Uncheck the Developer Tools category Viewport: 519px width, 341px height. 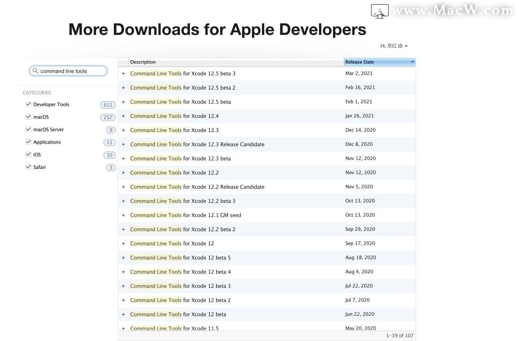[28, 104]
